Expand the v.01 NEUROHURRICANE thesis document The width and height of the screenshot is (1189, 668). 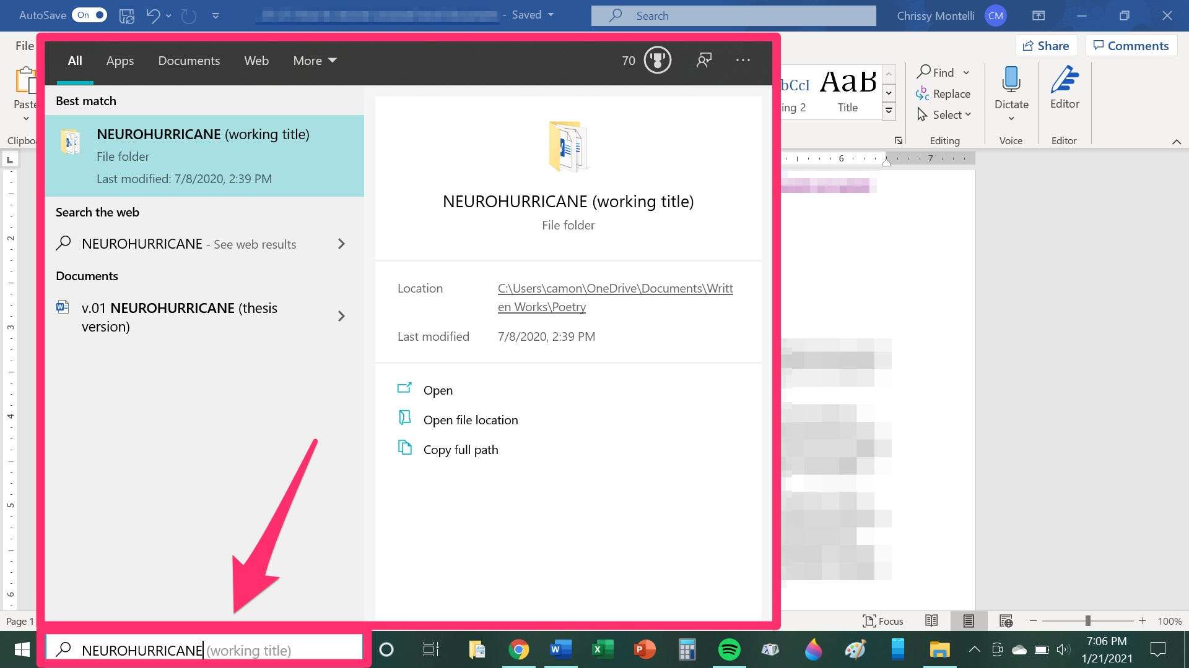click(x=341, y=317)
